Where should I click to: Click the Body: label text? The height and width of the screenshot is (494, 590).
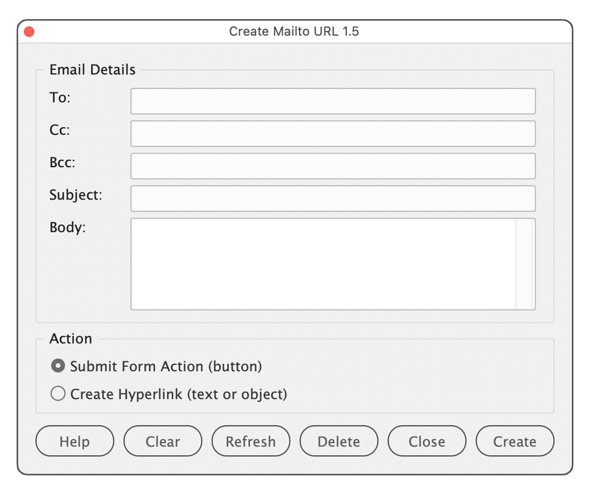[68, 228]
